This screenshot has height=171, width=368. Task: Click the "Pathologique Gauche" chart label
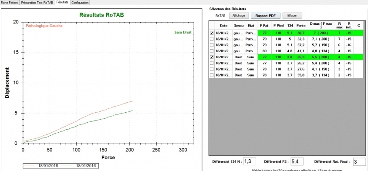click(44, 26)
